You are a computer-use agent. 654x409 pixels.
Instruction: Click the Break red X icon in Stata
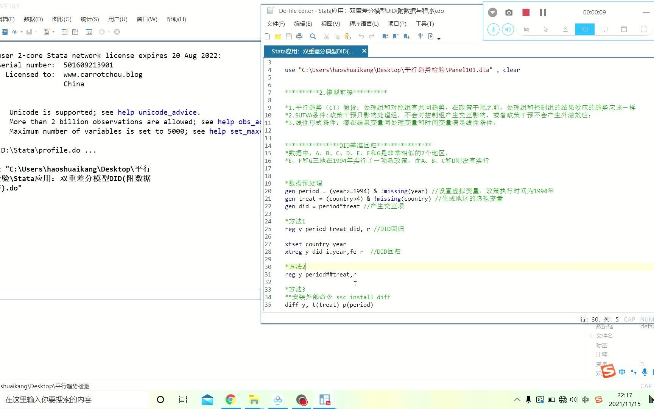117,32
